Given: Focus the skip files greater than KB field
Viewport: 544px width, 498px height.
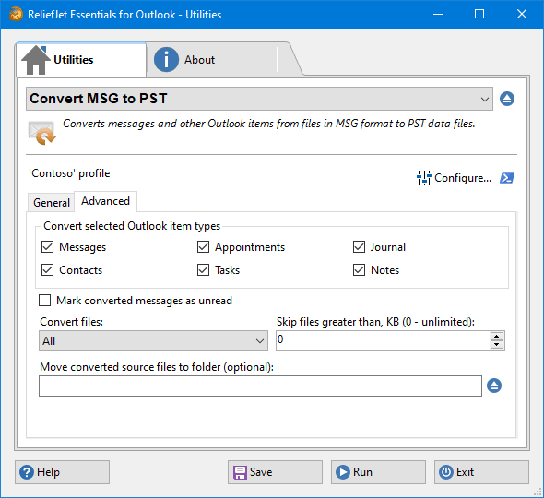Looking at the screenshot, I should (x=384, y=340).
